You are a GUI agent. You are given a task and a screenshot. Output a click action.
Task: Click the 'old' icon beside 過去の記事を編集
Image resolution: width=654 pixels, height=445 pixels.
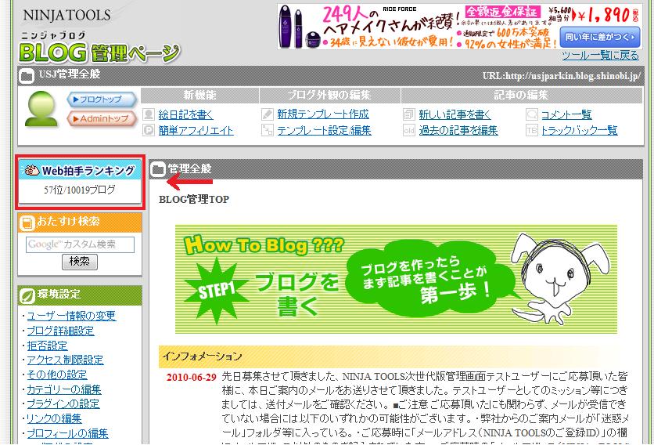409,130
